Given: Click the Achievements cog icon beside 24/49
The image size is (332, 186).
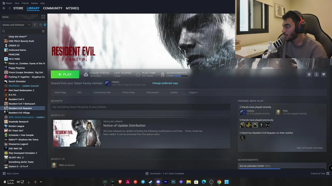Looking at the screenshot, I should pyautogui.click(x=163, y=74).
